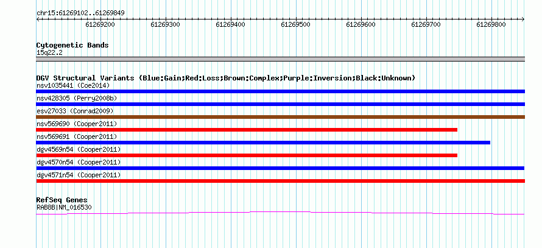Image resolution: width=542 pixels, height=248 pixels.
Task: Open the esv27033 (Conrad2009) label
Action: coord(75,111)
